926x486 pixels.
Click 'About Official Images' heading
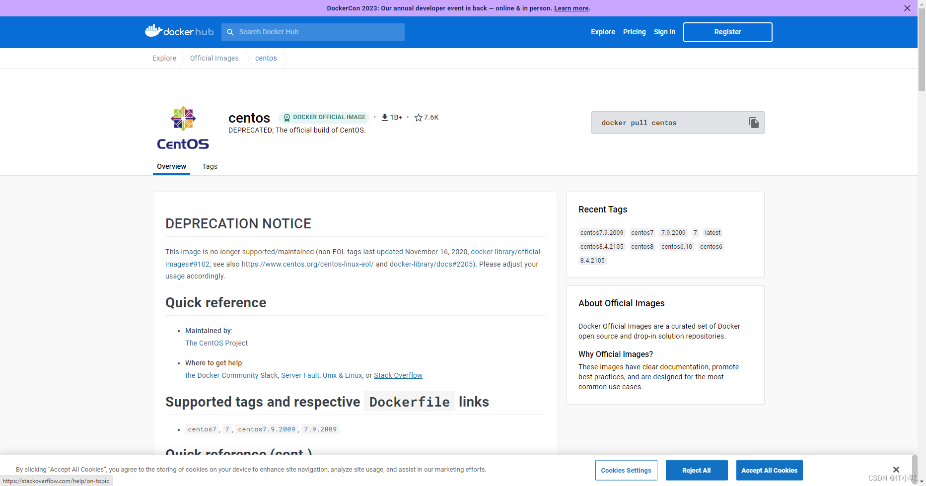coord(621,303)
